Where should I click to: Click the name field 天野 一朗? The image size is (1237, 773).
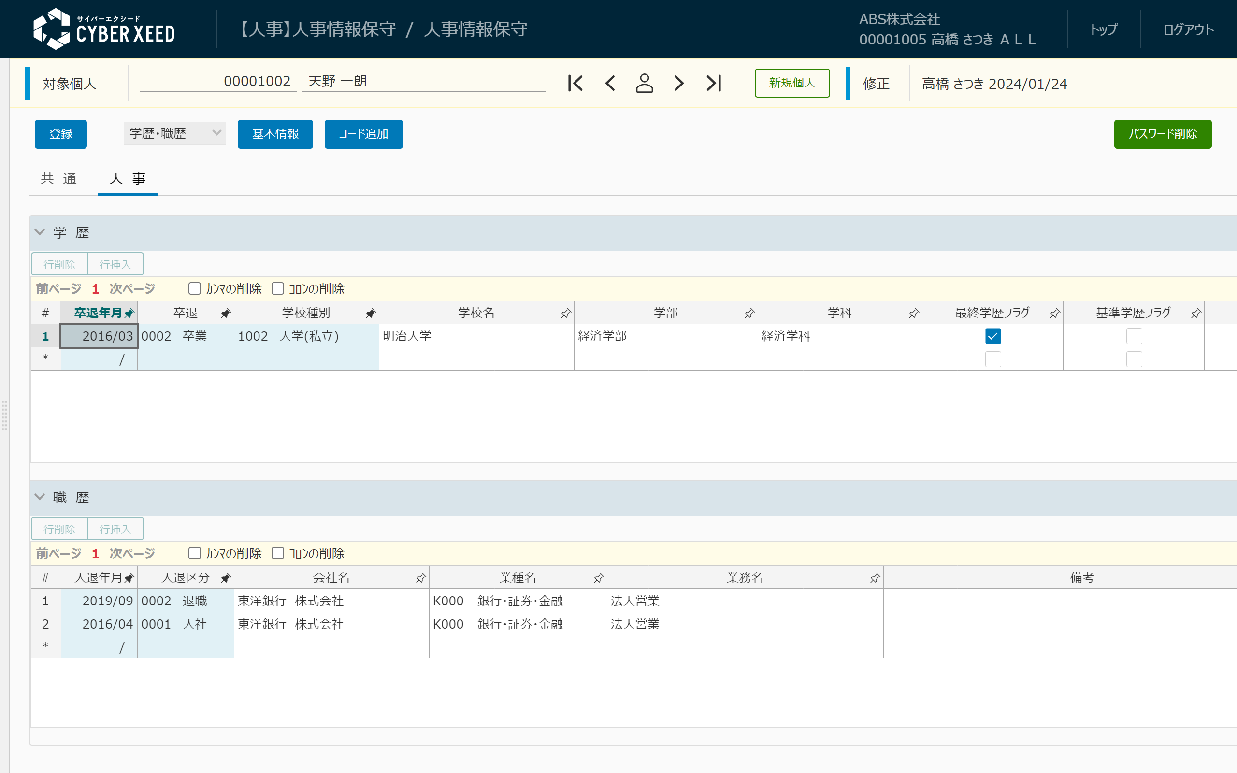pos(424,81)
